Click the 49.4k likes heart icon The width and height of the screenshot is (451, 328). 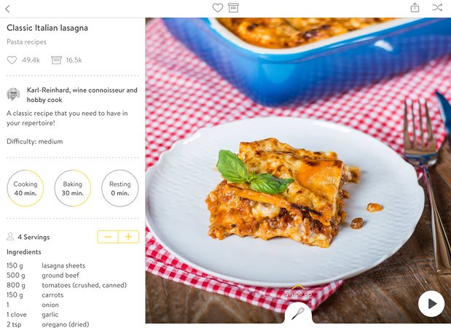[x=12, y=60]
